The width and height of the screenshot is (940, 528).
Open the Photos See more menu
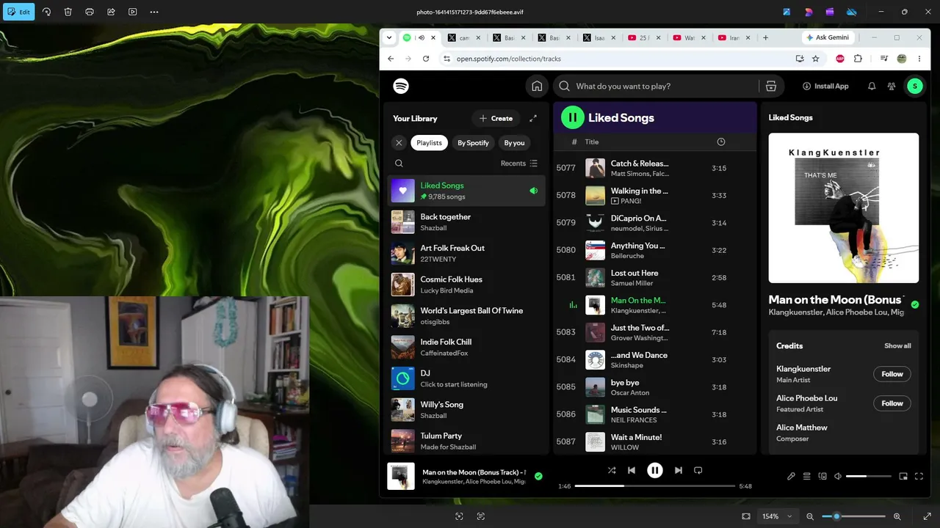(x=154, y=12)
